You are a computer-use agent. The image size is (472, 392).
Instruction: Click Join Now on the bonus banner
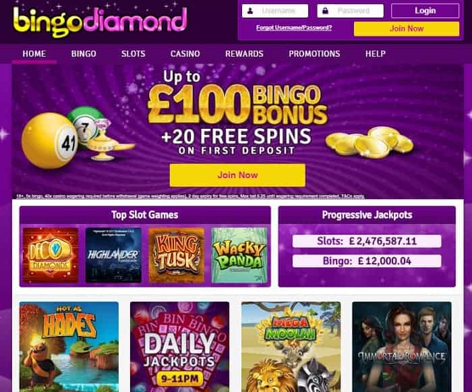[237, 175]
